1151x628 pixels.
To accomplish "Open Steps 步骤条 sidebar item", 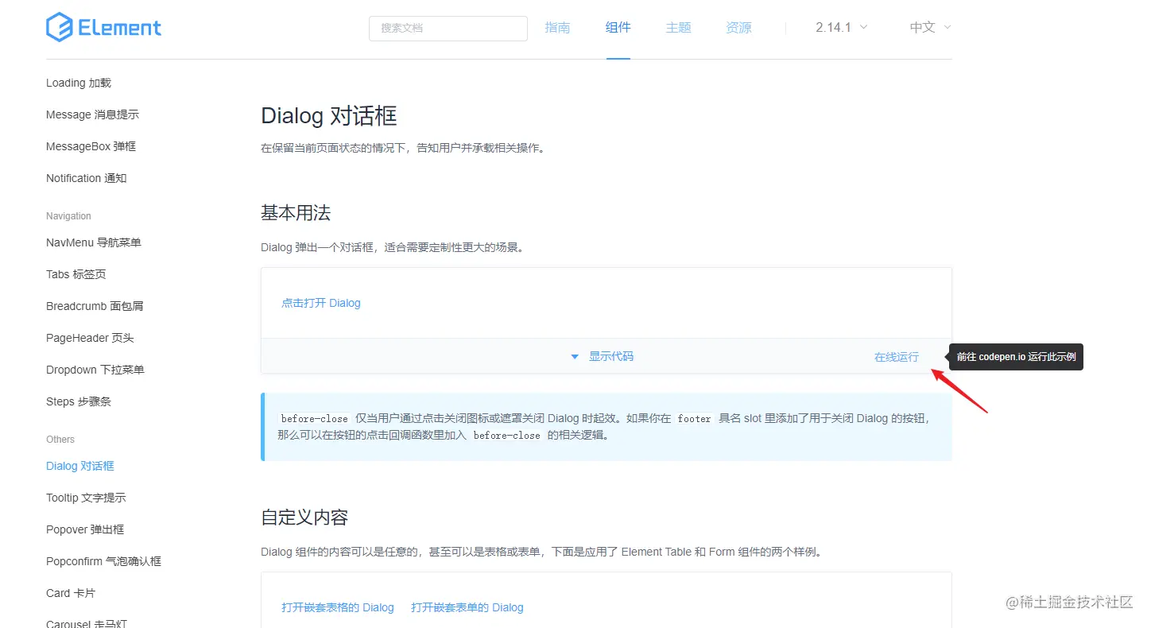I will (79, 401).
